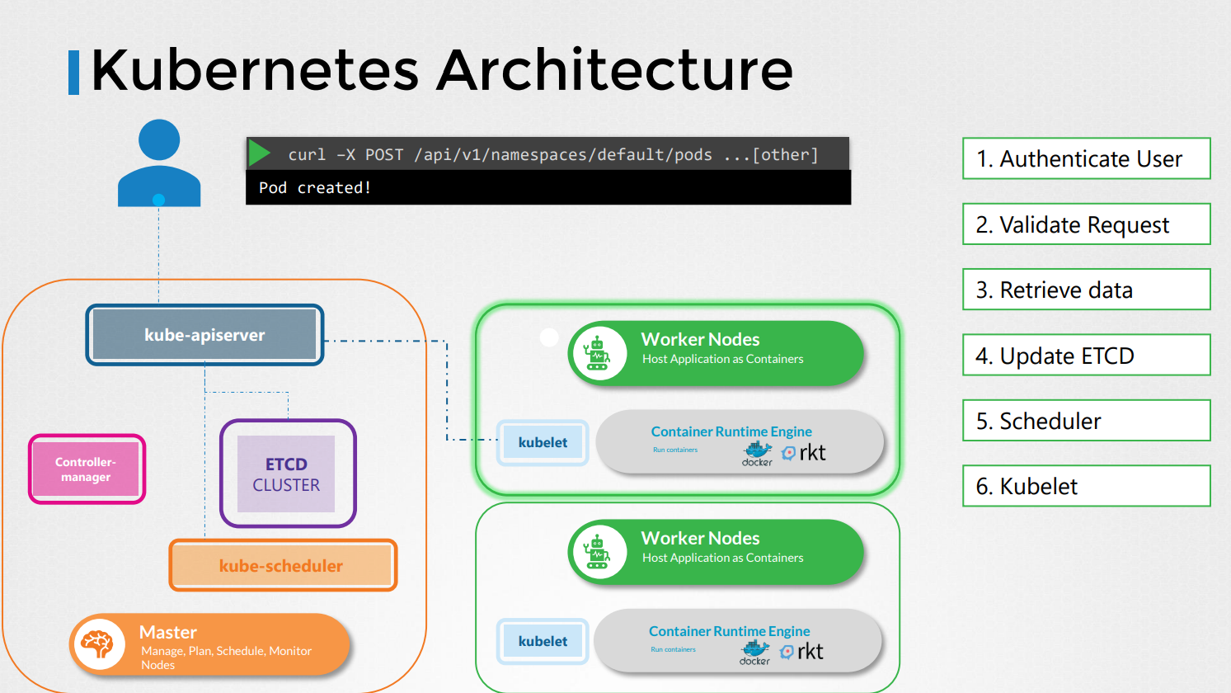1231x693 pixels.
Task: Select step 6. Kubelet
Action: (x=1086, y=486)
